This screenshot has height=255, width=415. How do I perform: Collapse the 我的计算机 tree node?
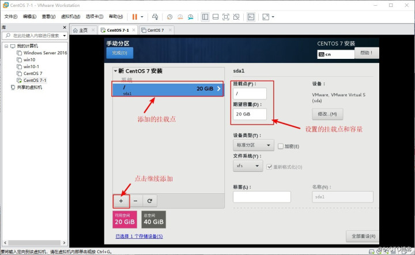[x=6, y=46]
